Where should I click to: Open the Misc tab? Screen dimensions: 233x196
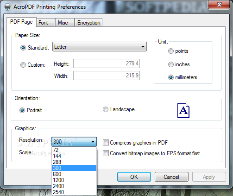coord(65,23)
